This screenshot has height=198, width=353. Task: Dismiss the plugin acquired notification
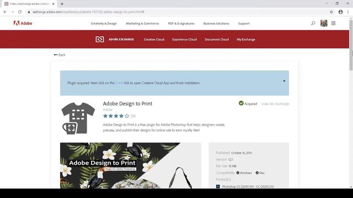284,81
